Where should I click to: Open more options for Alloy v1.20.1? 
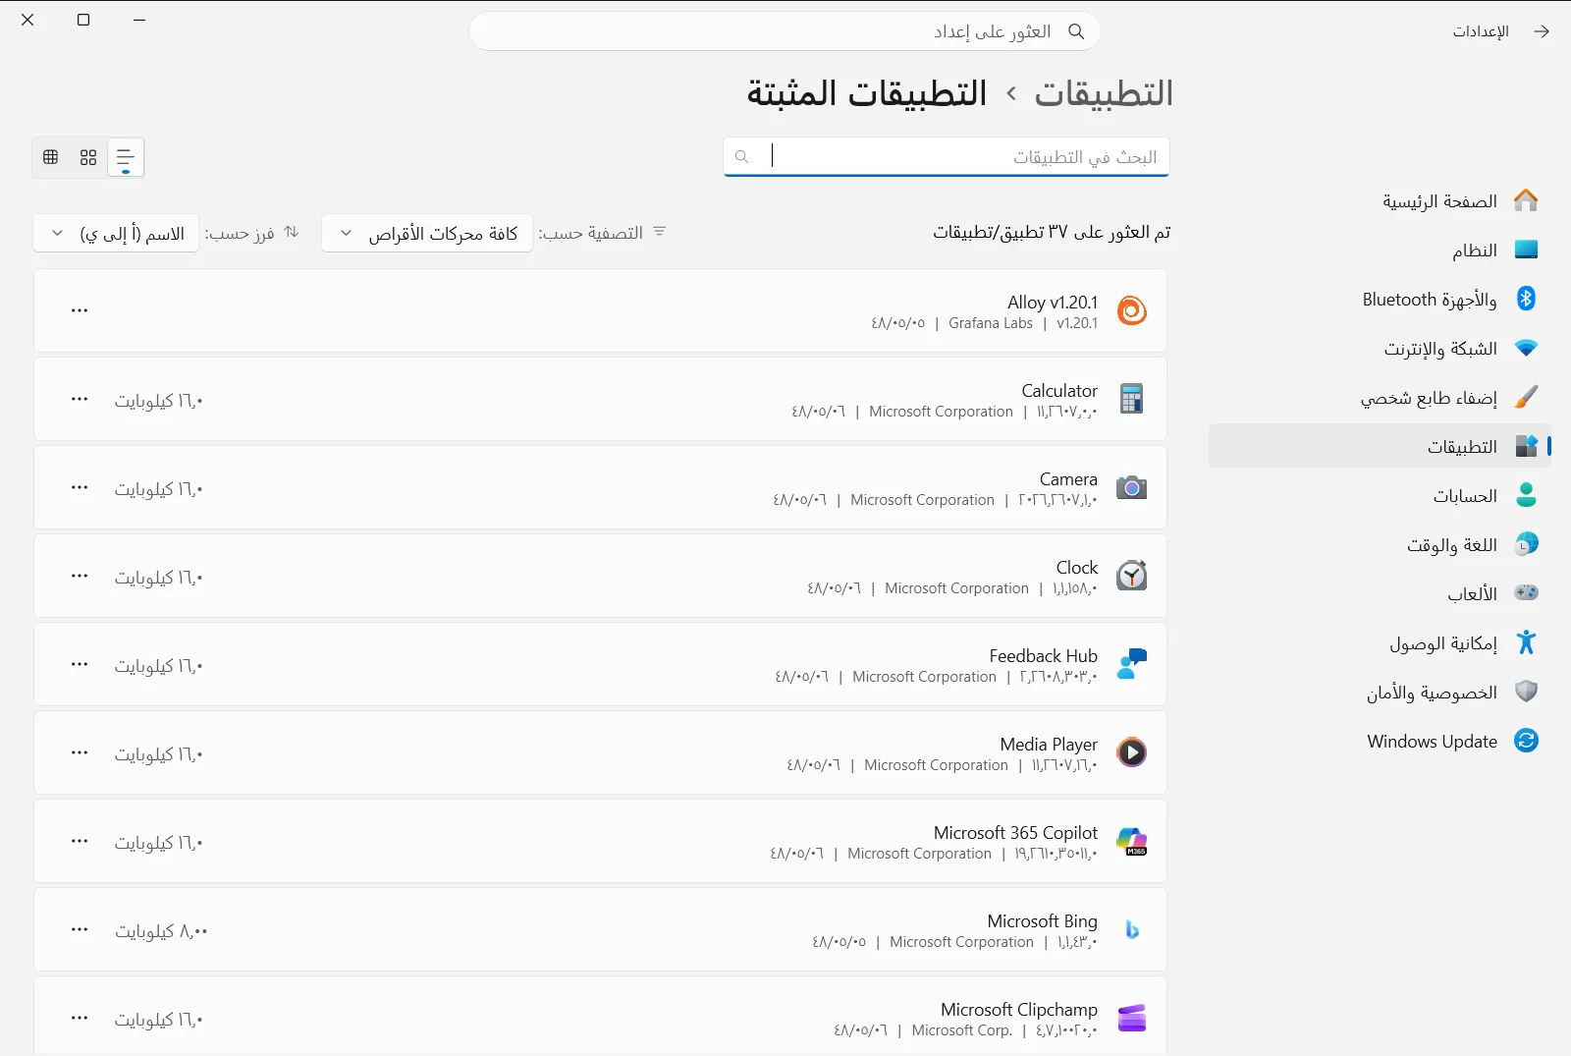80,310
